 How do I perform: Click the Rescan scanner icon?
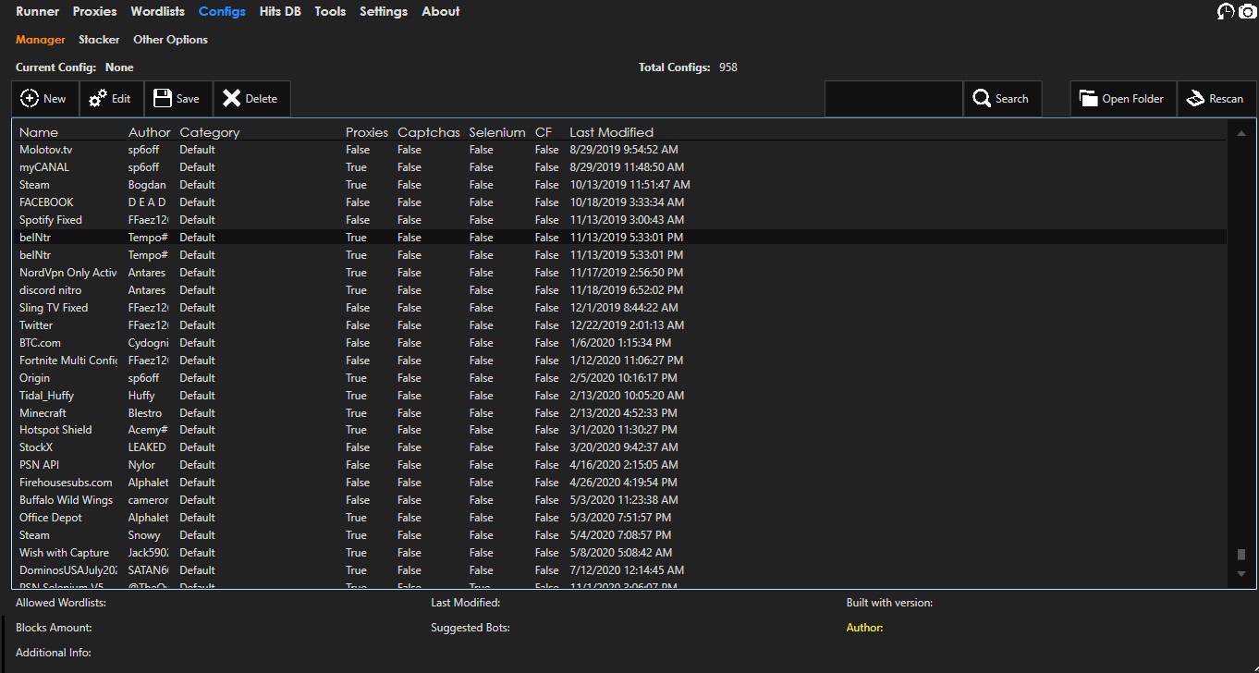click(x=1194, y=99)
